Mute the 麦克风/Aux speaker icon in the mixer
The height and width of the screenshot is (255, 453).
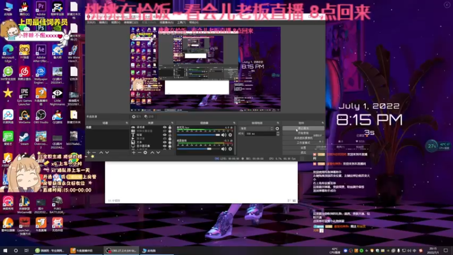224,135
